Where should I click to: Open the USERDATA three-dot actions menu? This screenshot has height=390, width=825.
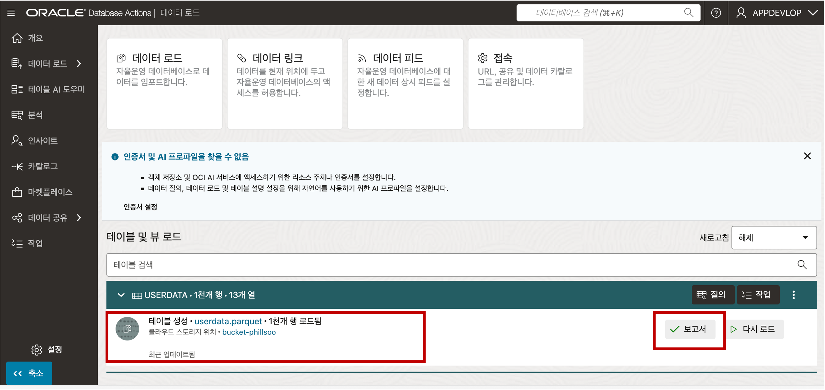[x=793, y=295]
